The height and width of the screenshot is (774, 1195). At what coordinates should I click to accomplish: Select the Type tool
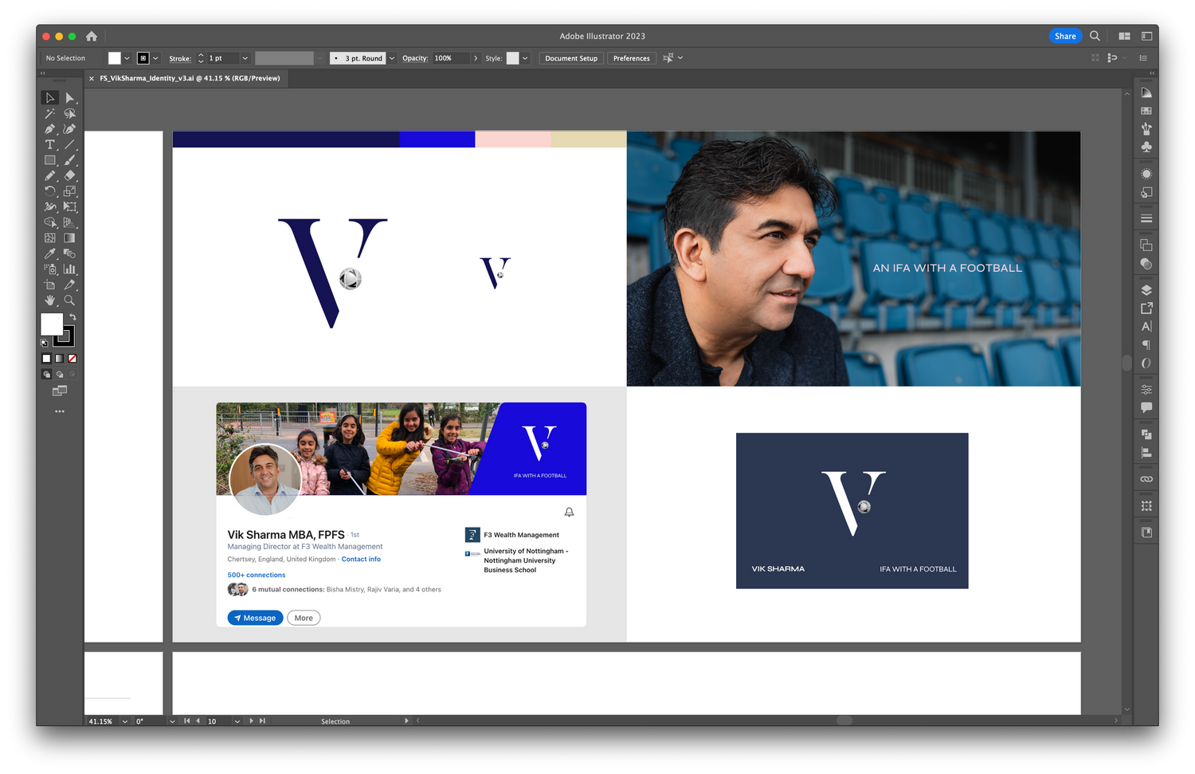(50, 145)
